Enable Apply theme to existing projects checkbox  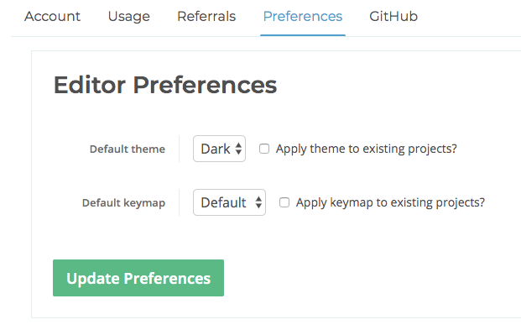(x=264, y=149)
